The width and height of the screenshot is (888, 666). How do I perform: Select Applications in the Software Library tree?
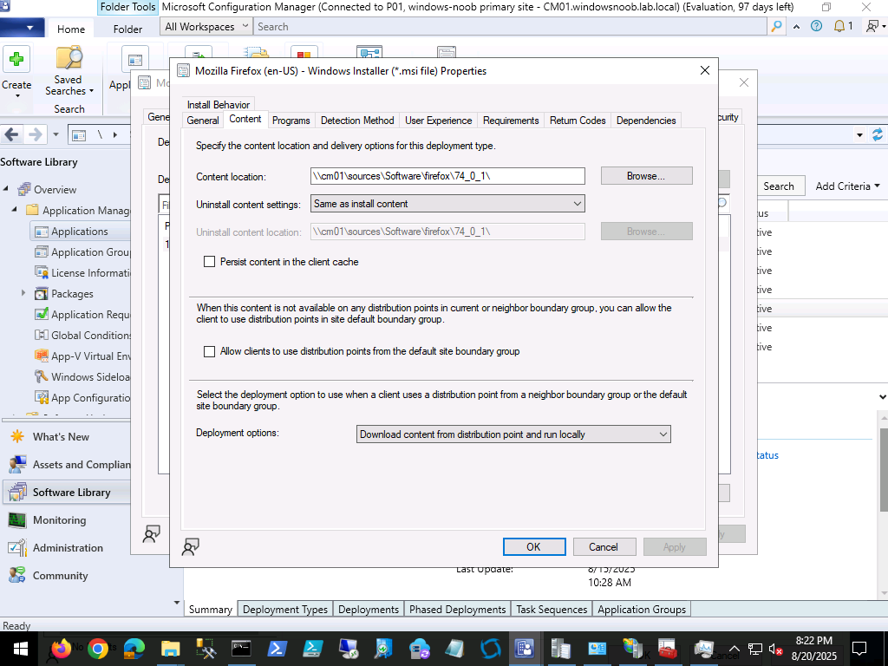click(x=79, y=231)
